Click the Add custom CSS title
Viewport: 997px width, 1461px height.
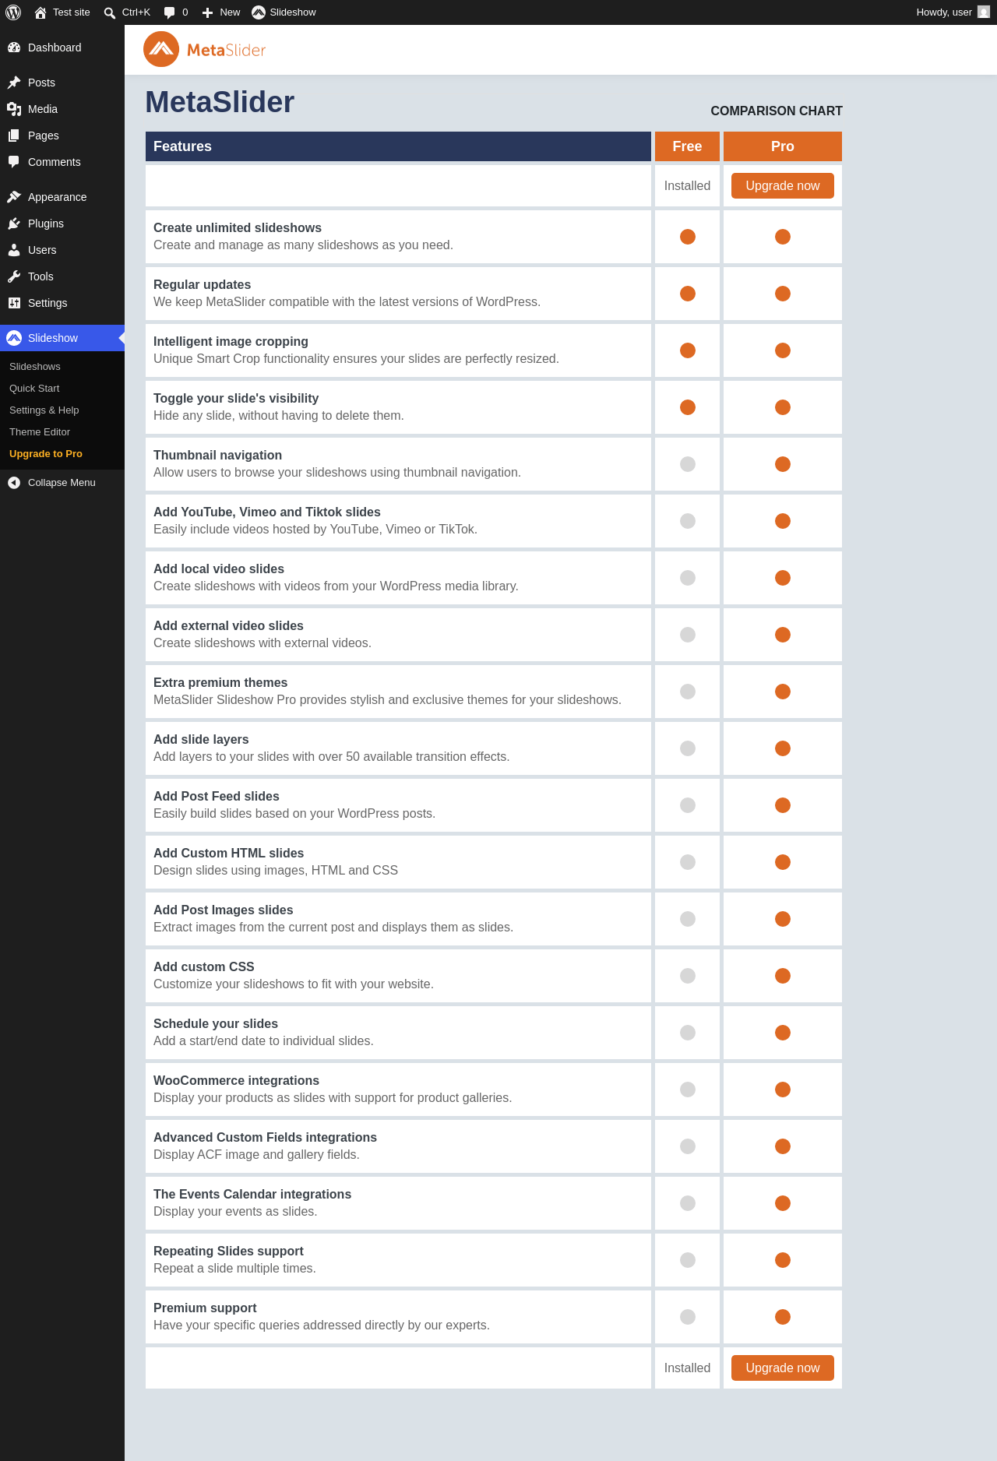(x=204, y=967)
